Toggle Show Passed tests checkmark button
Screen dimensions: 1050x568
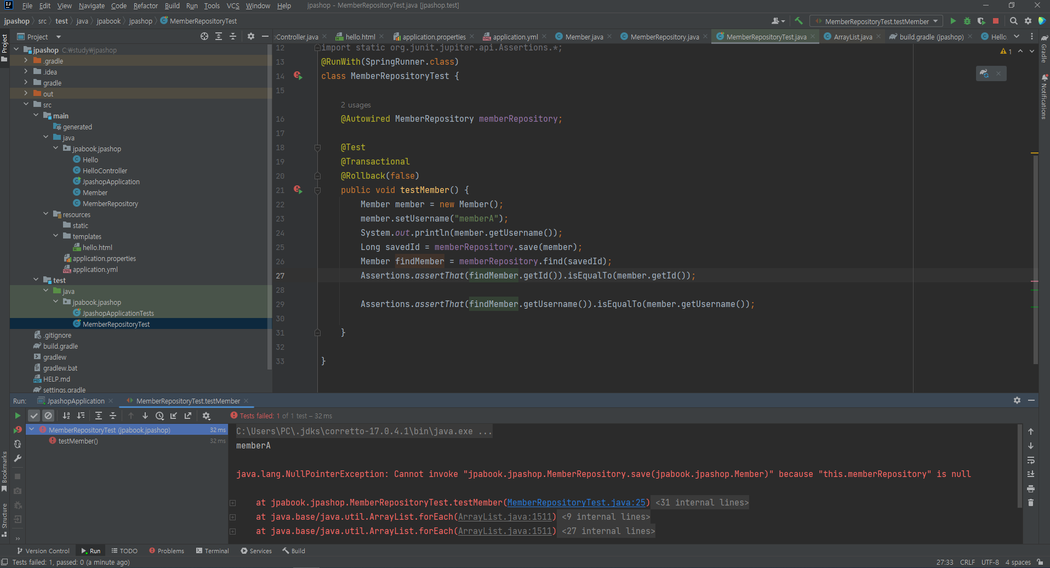(x=34, y=416)
